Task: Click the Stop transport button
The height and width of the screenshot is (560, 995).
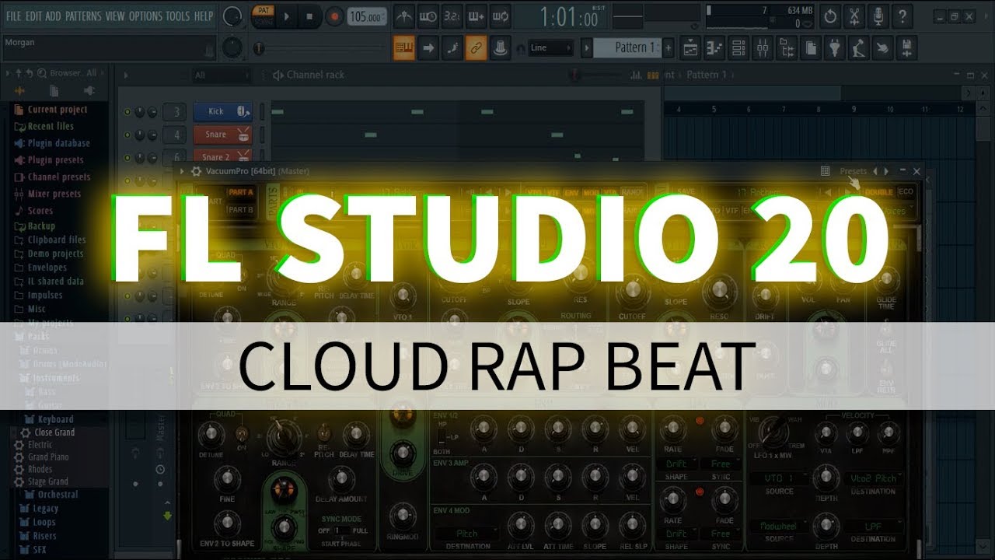Action: pos(309,16)
